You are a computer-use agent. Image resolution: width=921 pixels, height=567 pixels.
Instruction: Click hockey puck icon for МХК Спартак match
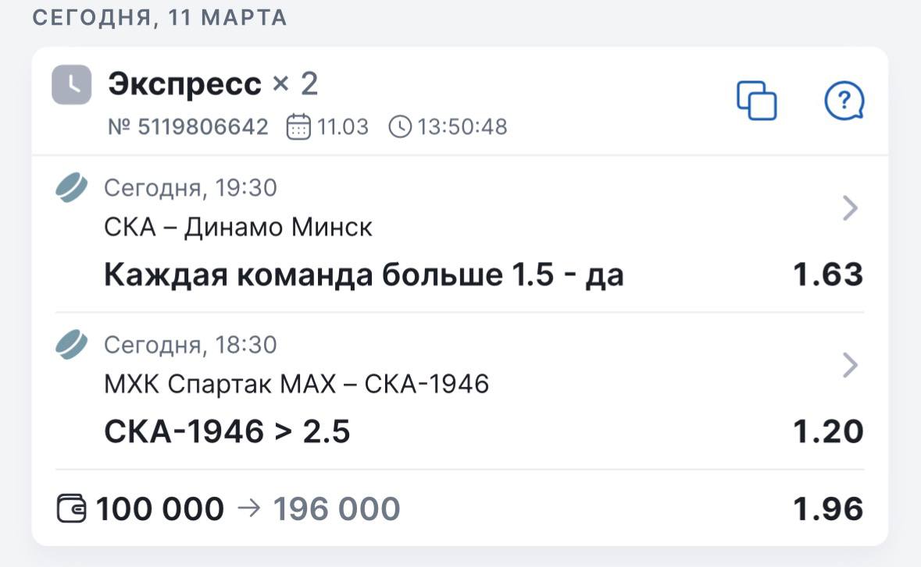[x=72, y=344]
